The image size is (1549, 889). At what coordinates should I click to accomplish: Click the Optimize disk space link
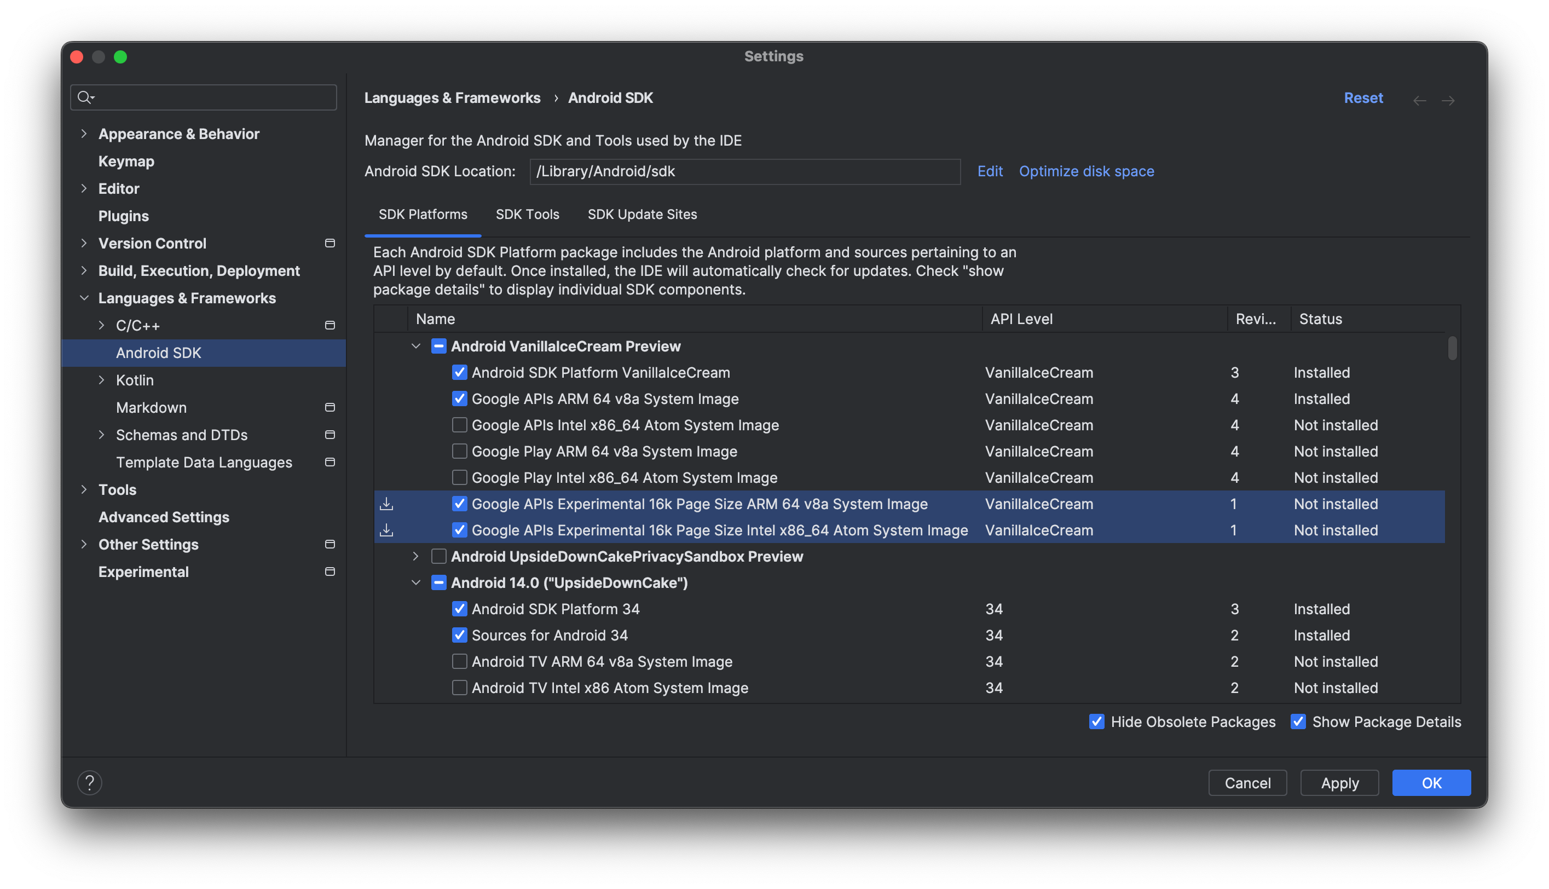1086,170
